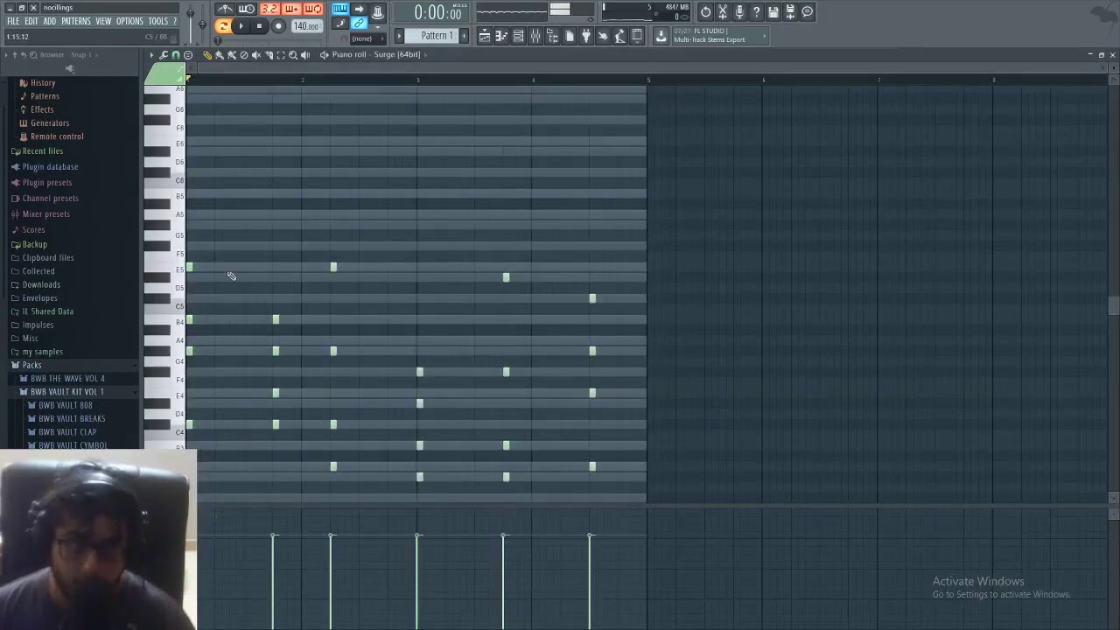Select the draw pencil tool in piano roll
The image size is (1120, 630).
click(207, 55)
